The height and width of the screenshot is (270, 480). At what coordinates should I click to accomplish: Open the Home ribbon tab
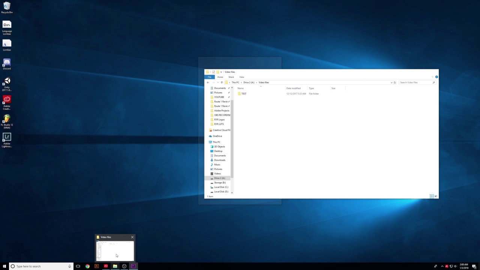pos(220,77)
